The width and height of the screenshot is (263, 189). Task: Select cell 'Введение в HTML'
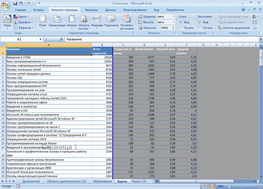tap(49, 57)
